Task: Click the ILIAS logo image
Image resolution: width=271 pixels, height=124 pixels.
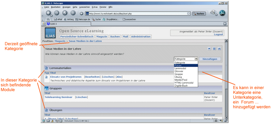Action: pyautogui.click(x=50, y=33)
